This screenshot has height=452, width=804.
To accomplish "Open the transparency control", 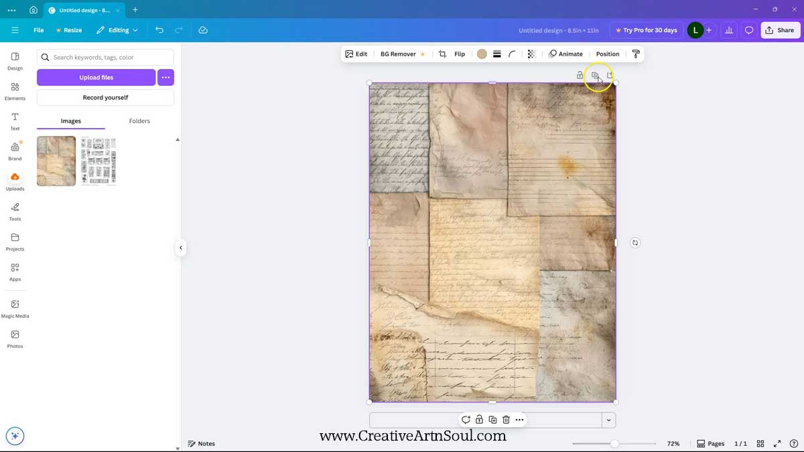I will 531,54.
